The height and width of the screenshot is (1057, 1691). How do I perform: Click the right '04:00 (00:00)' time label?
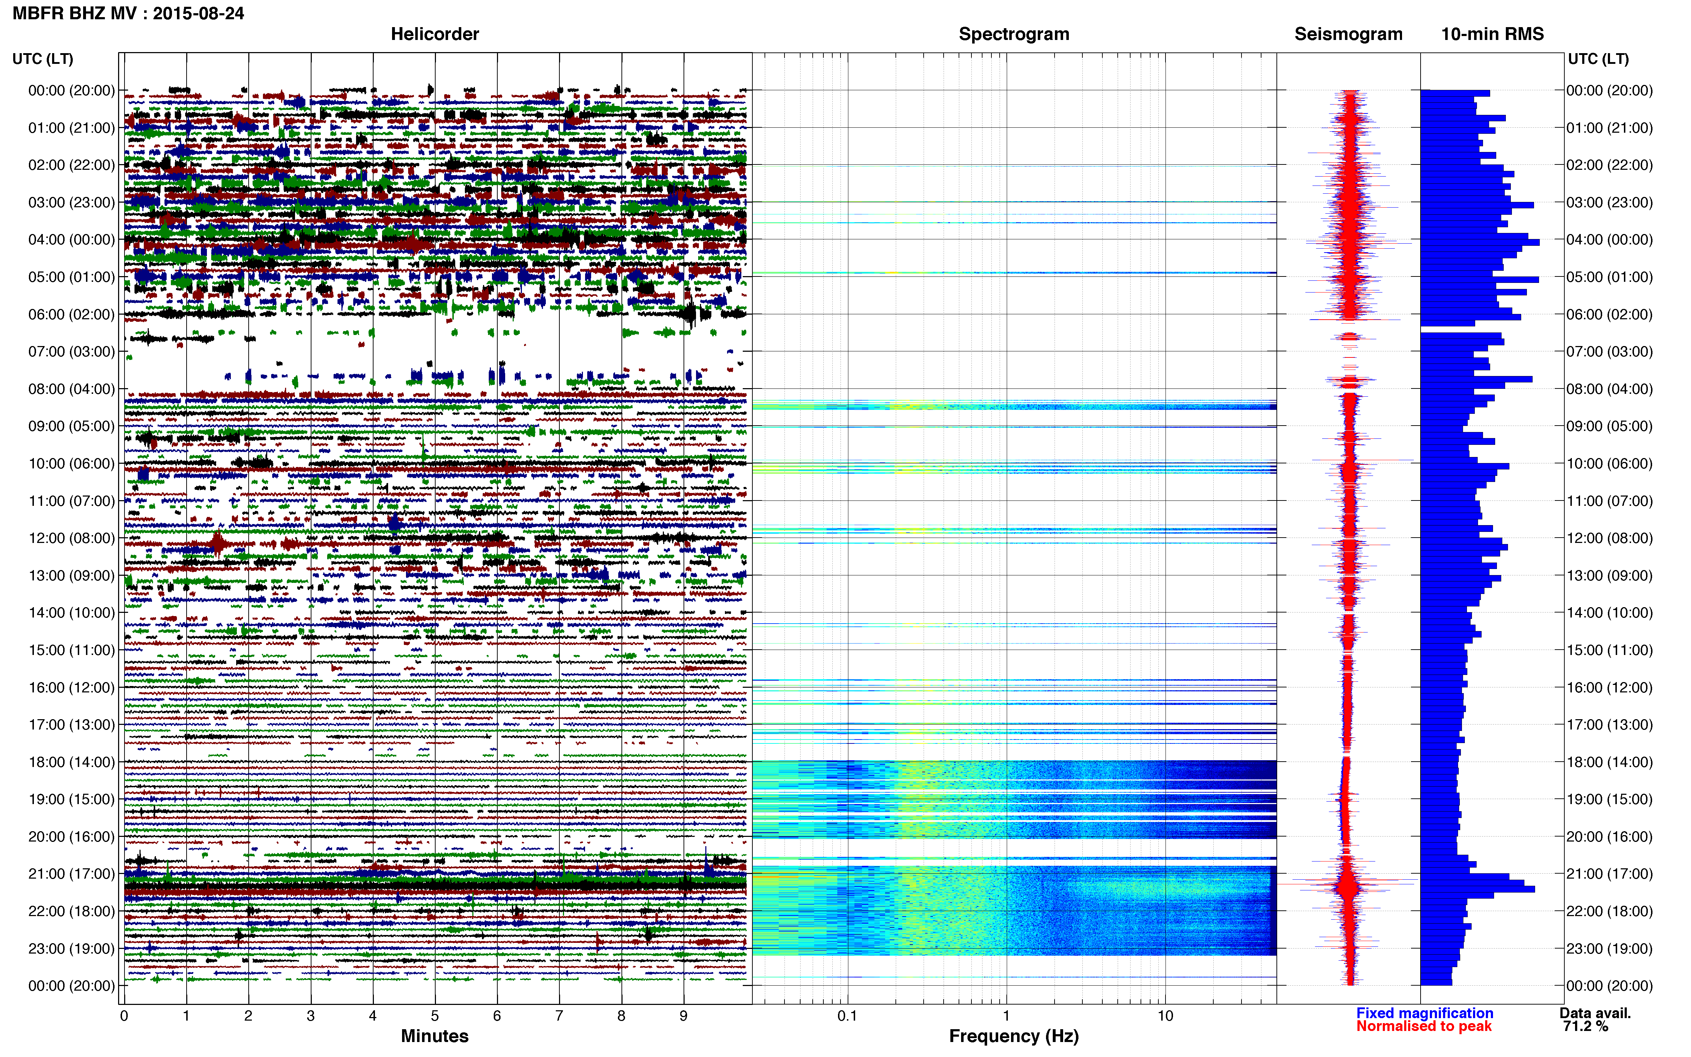(1609, 240)
